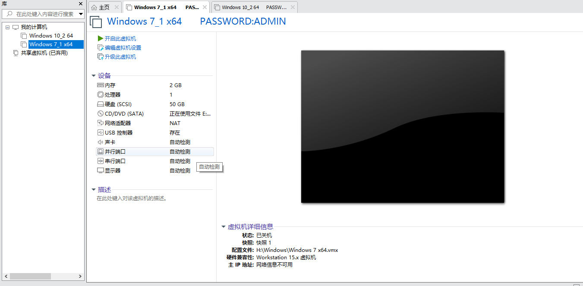Click the home icon on the 主页 tab
583x286 pixels.
pos(94,7)
